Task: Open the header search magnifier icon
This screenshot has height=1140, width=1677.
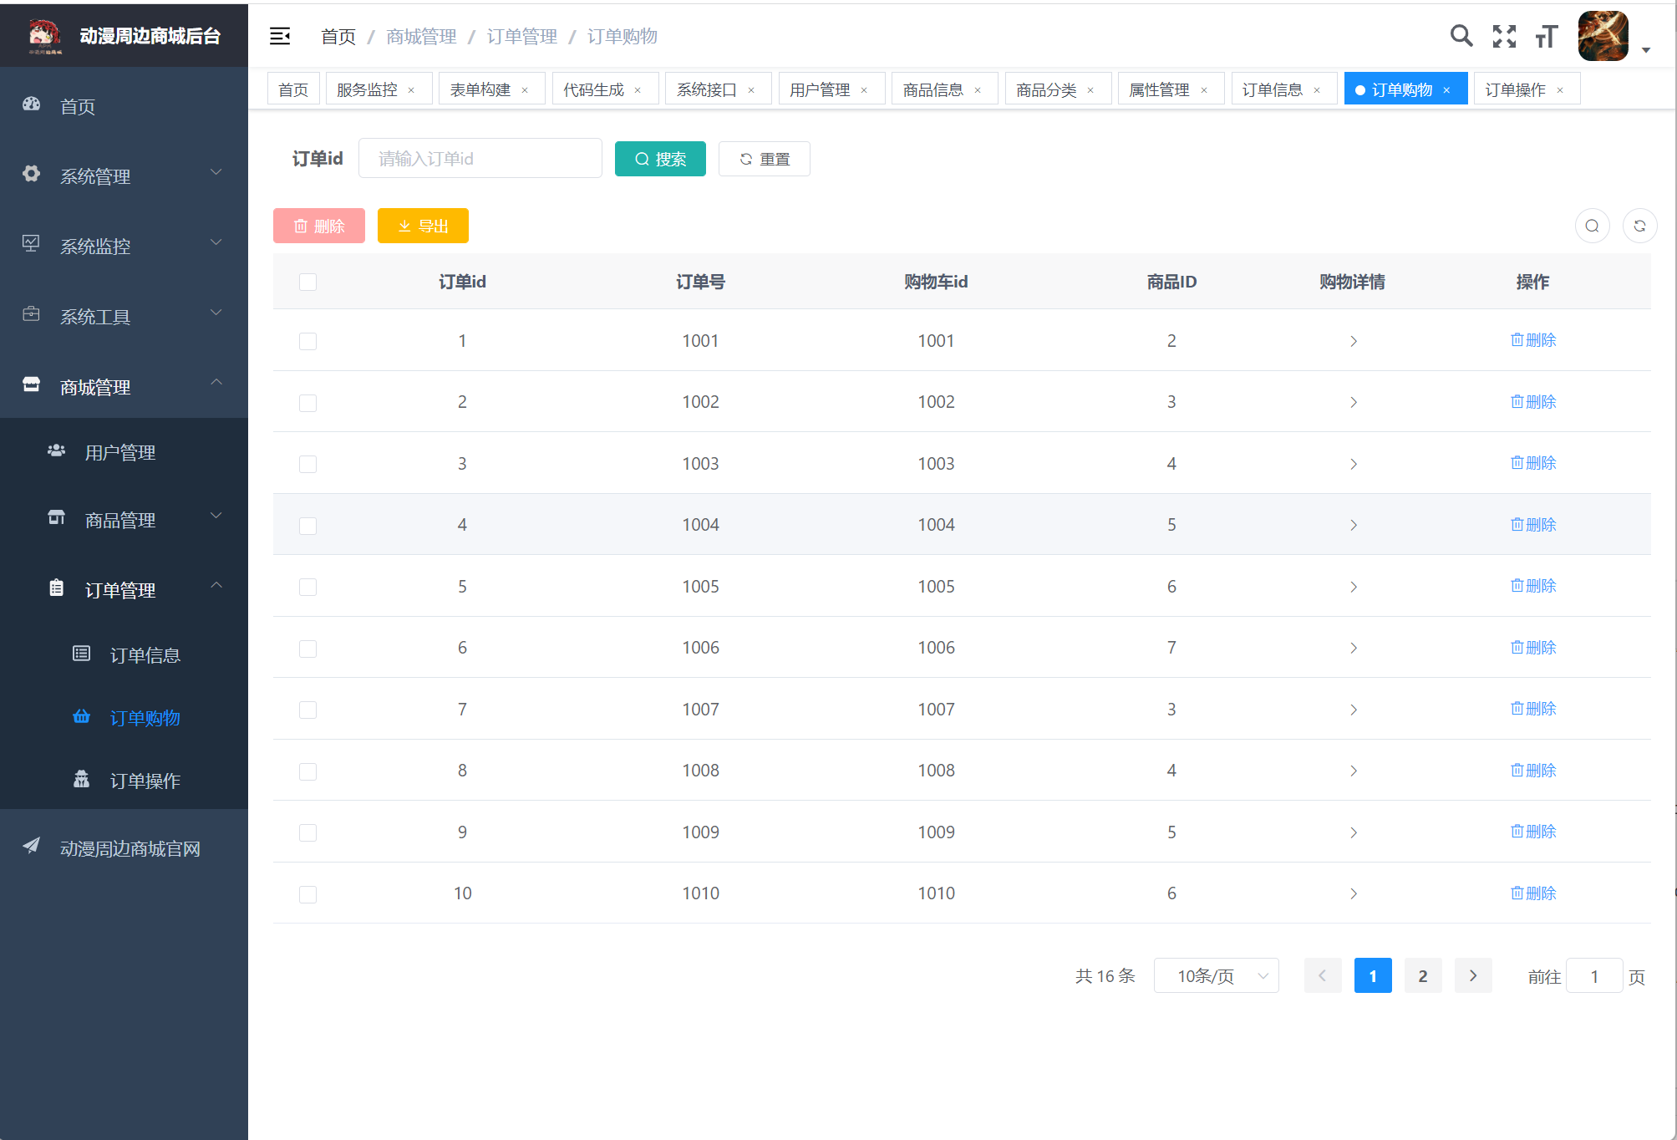Action: pyautogui.click(x=1461, y=36)
